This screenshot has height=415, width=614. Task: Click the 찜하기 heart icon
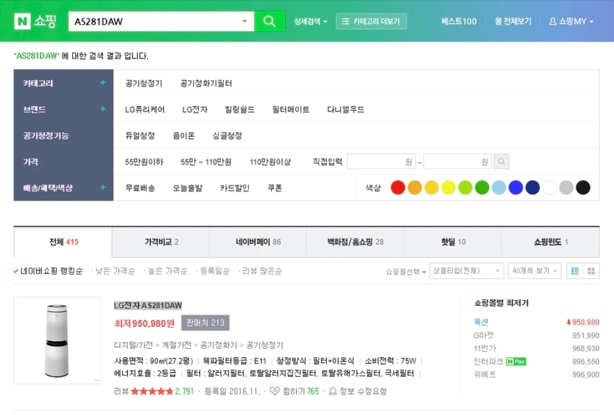pyautogui.click(x=275, y=391)
